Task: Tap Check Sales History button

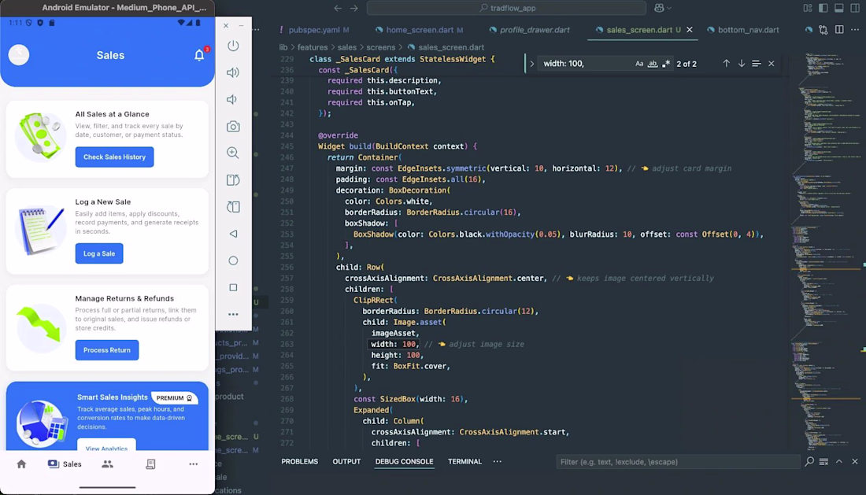Action: 114,157
